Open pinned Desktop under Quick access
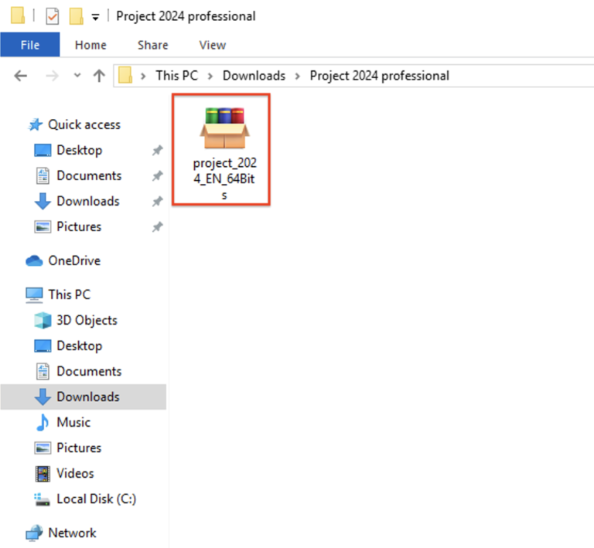Viewport: 594px width, 548px height. [68, 150]
